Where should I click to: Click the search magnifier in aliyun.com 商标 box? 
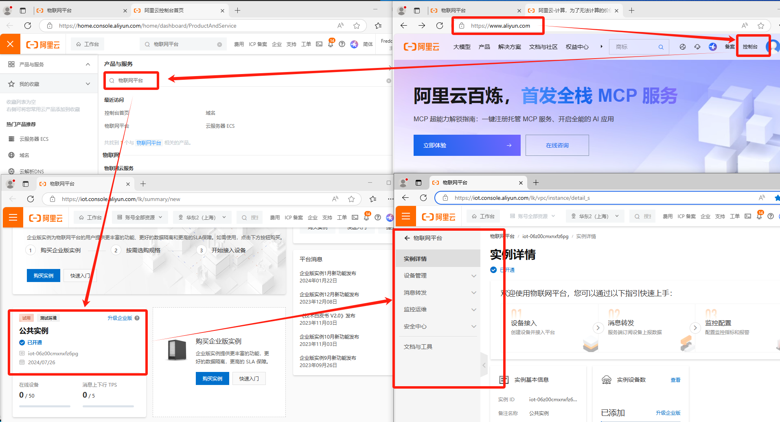pos(661,47)
